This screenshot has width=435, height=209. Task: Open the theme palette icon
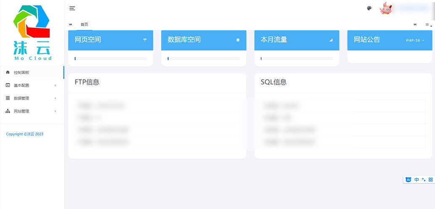[x=369, y=8]
